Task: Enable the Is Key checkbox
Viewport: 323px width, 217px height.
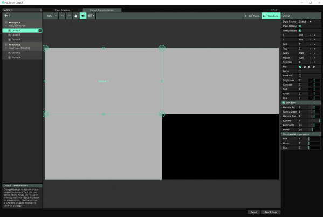Action: 300,71
